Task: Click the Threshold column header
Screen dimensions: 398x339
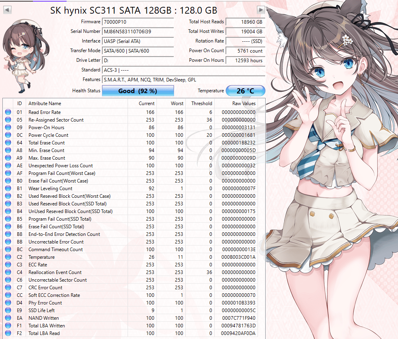Action: click(x=200, y=103)
